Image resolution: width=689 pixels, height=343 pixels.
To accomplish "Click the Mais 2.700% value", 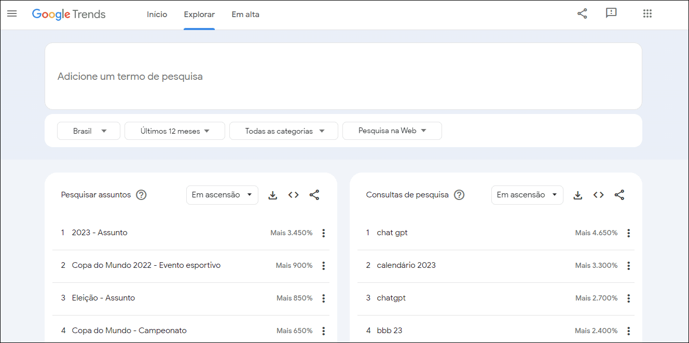I will [x=597, y=298].
